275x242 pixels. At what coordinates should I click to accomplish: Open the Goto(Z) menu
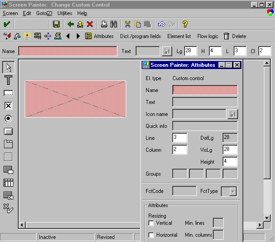(x=44, y=13)
